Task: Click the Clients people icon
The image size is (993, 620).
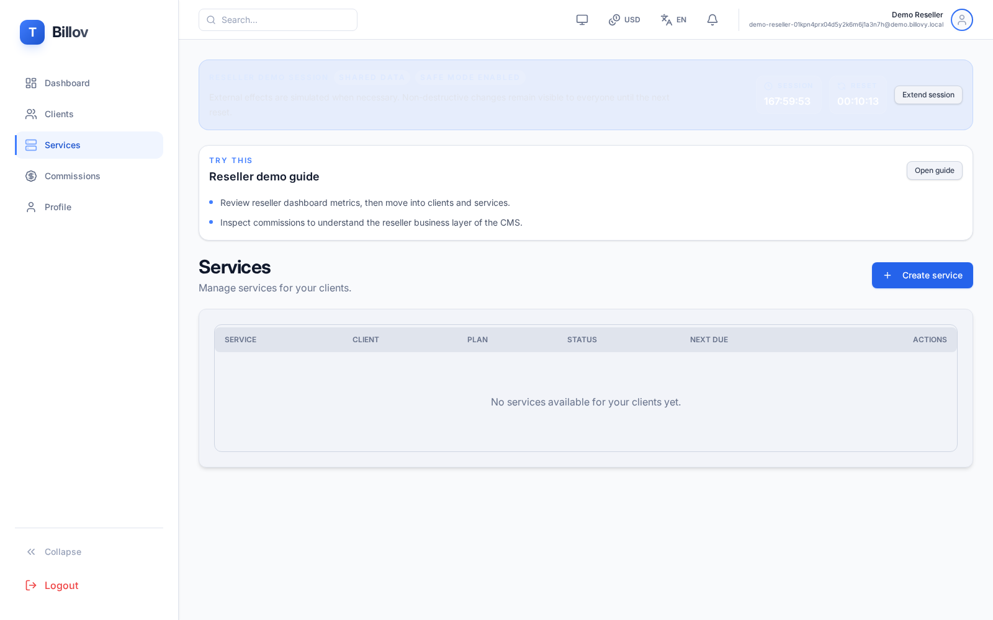Action: [31, 114]
